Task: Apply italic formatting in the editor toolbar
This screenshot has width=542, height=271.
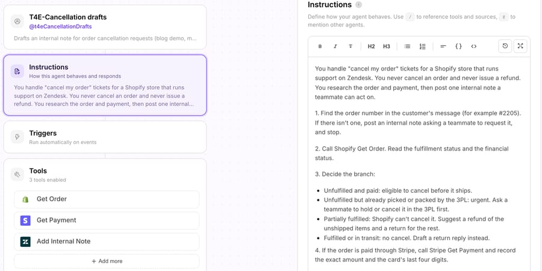Action: [335, 46]
